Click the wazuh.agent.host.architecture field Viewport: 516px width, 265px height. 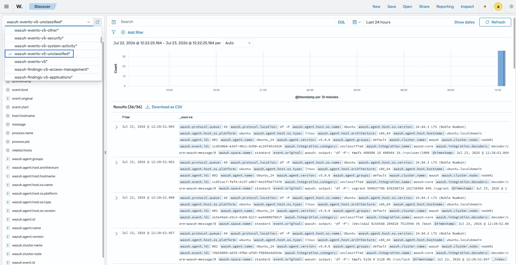35,168
